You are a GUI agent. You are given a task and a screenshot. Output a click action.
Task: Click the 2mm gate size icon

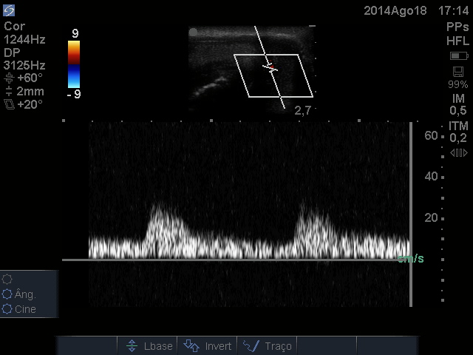pos(9,91)
